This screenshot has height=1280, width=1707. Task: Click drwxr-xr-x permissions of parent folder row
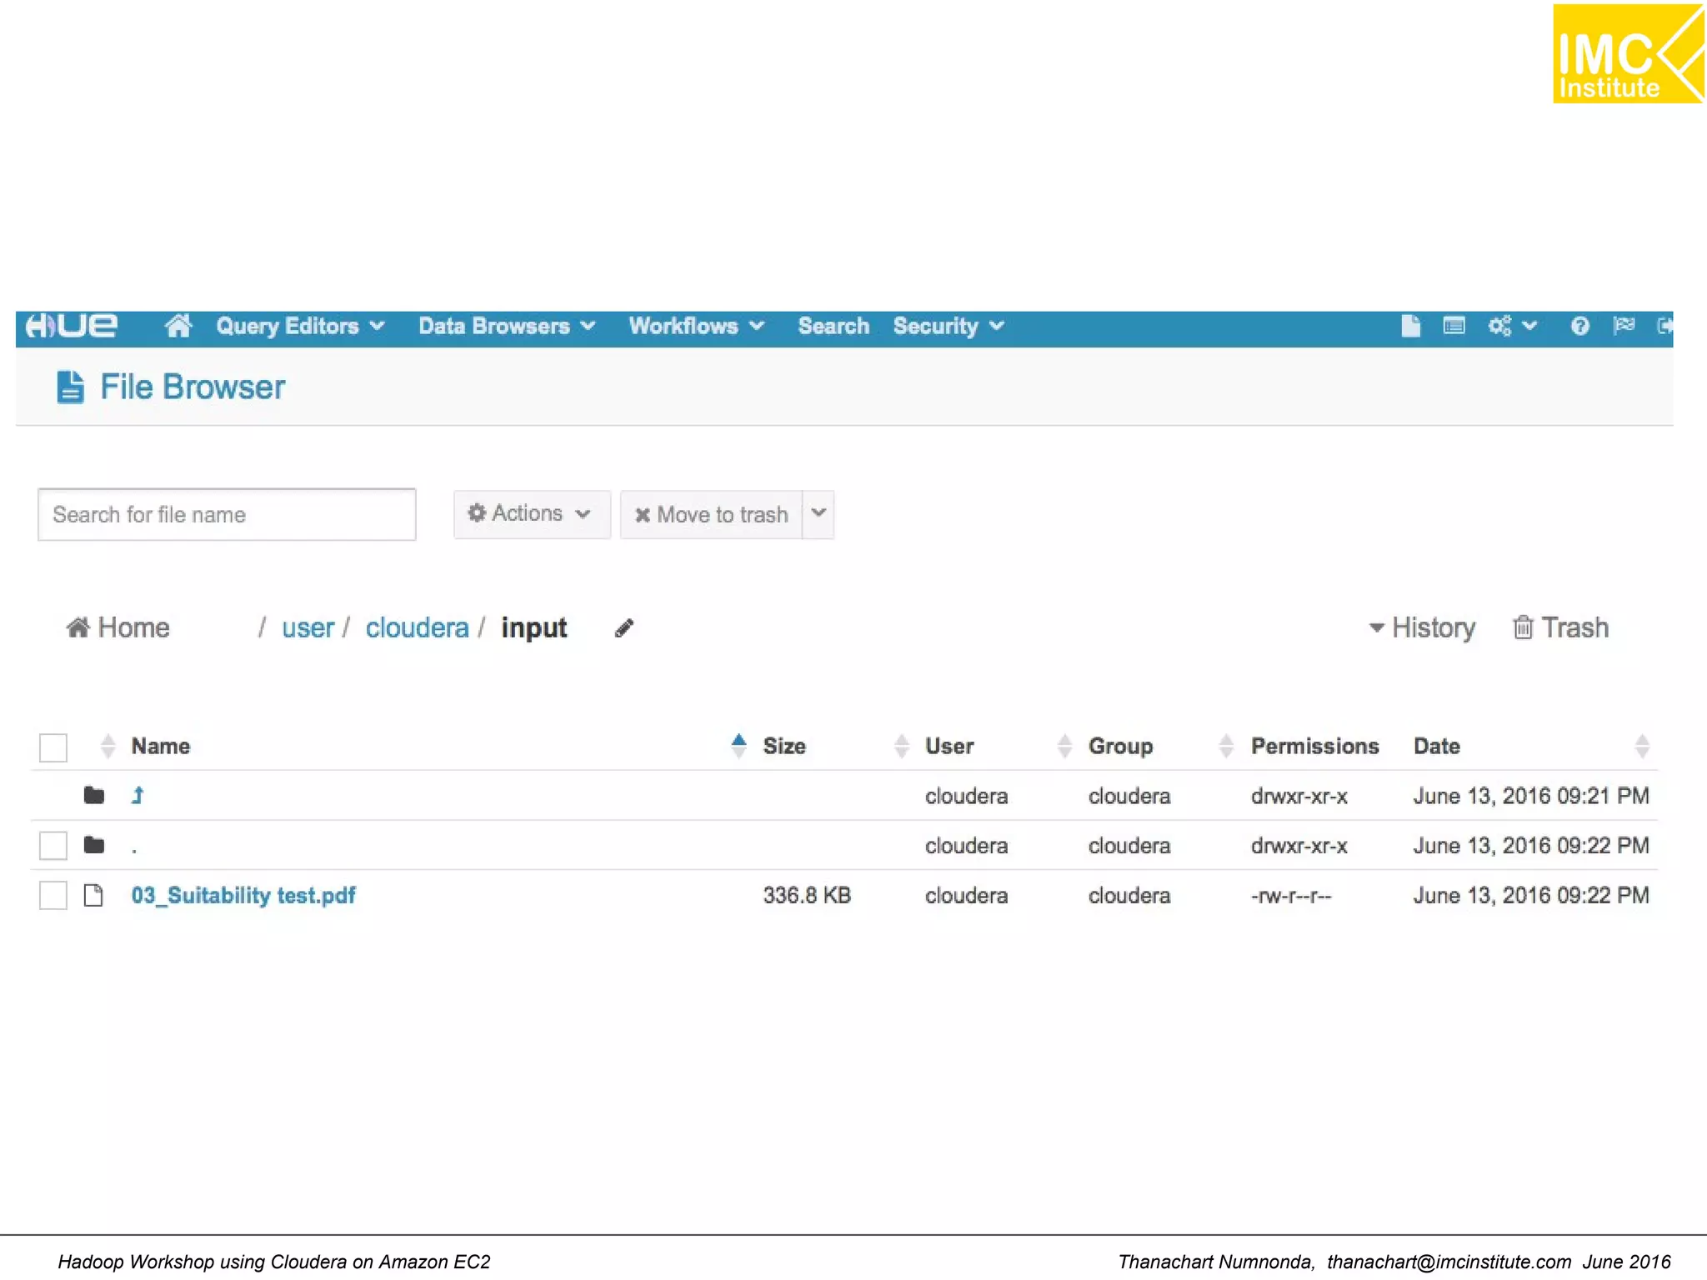(x=1299, y=797)
